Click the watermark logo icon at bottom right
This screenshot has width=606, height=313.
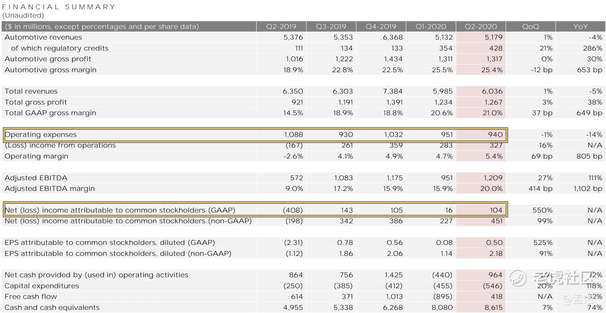click(x=517, y=278)
